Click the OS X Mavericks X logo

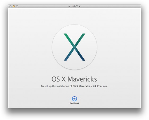pos(74,47)
